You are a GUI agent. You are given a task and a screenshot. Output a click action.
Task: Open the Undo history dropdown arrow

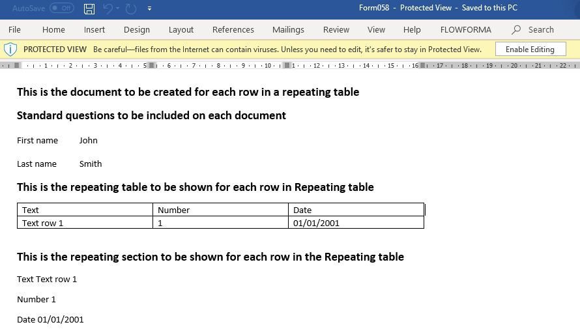click(118, 8)
